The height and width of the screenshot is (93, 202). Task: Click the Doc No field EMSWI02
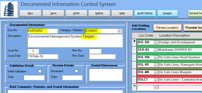[42, 31]
